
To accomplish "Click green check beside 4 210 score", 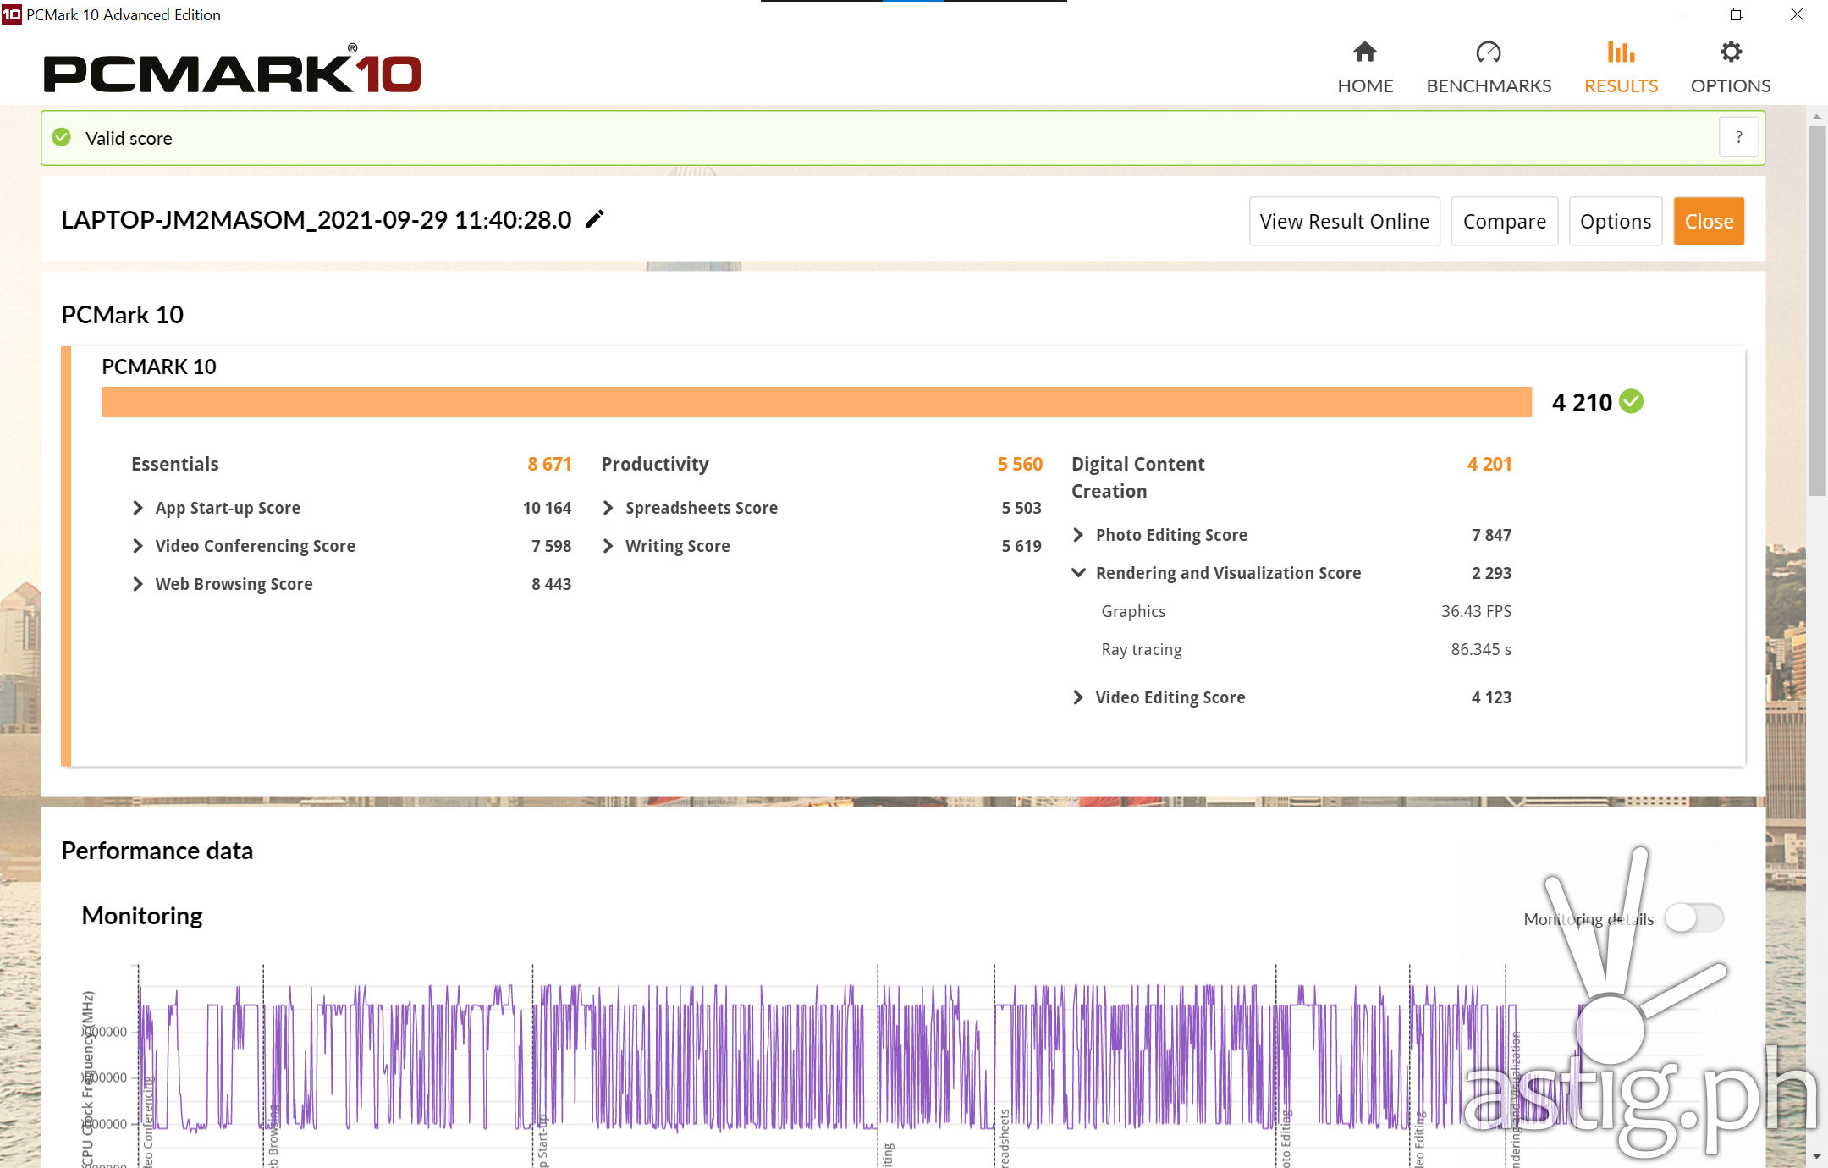I will (x=1631, y=401).
